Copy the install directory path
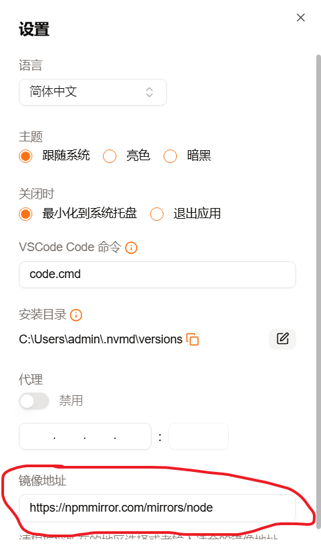This screenshot has width=321, height=546. pyautogui.click(x=192, y=339)
